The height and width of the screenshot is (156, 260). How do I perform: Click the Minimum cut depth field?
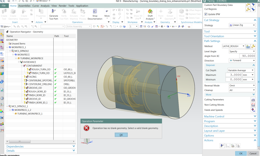tap(234, 80)
